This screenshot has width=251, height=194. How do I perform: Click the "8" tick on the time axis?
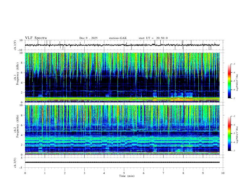click(183, 173)
